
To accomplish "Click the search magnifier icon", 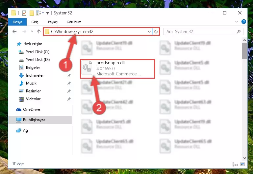I will 239,32.
